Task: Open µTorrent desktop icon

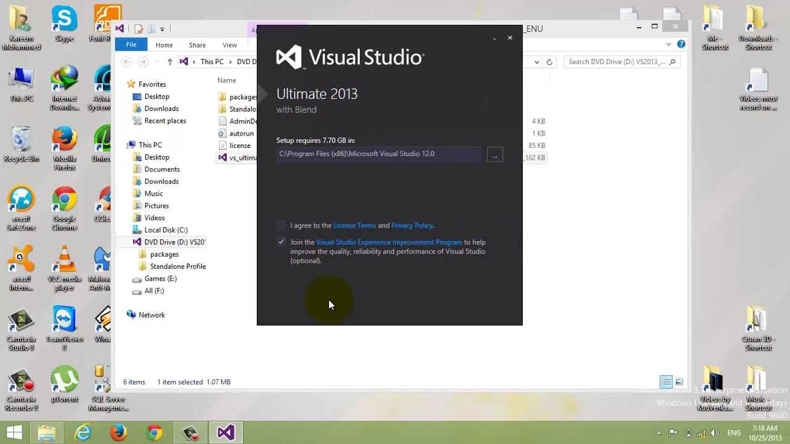Action: [64, 385]
